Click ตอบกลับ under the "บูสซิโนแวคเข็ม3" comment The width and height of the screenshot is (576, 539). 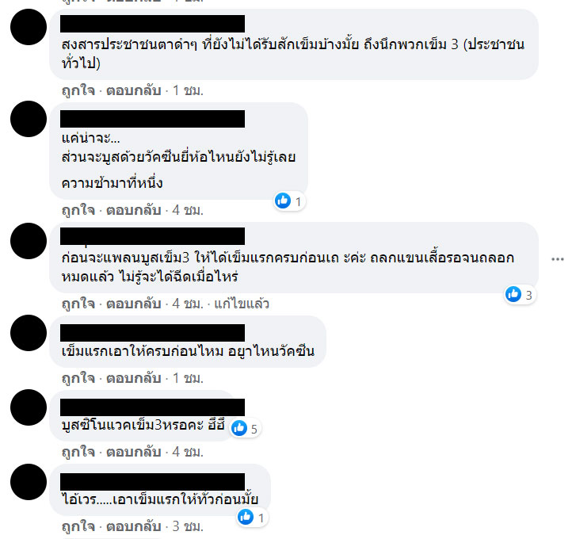pos(134,452)
